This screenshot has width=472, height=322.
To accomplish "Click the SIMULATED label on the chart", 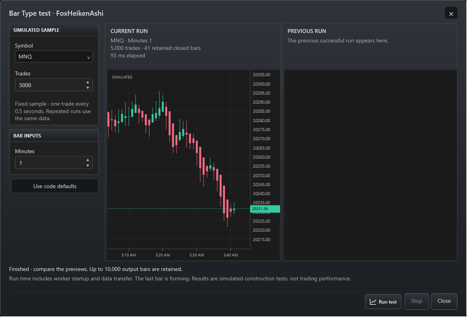I will pos(122,77).
